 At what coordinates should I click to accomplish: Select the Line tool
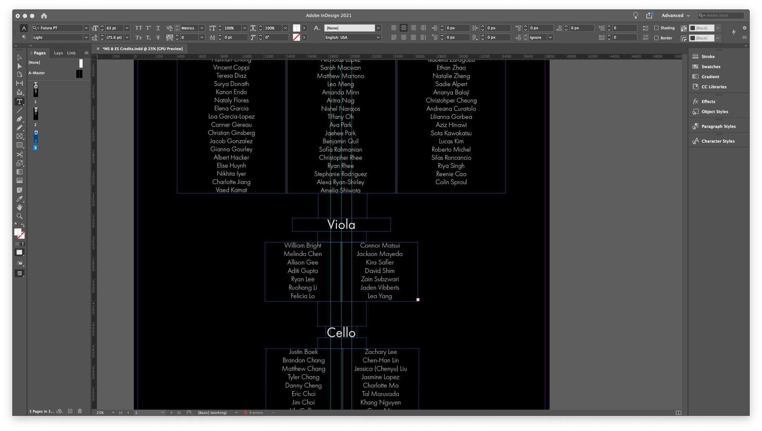(19, 111)
